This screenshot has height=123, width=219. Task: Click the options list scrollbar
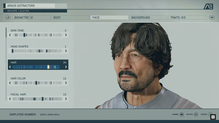click(x=6, y=64)
